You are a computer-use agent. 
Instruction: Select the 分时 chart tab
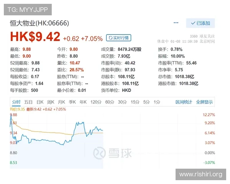tap(16, 102)
